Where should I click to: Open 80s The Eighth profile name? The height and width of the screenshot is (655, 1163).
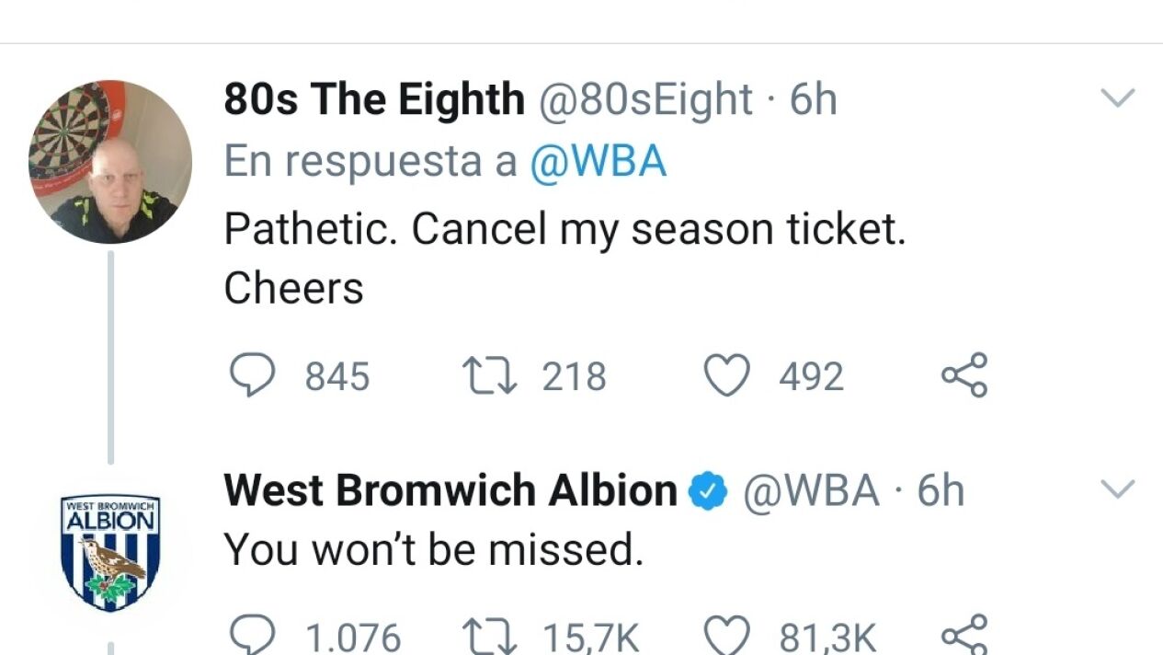tap(374, 99)
